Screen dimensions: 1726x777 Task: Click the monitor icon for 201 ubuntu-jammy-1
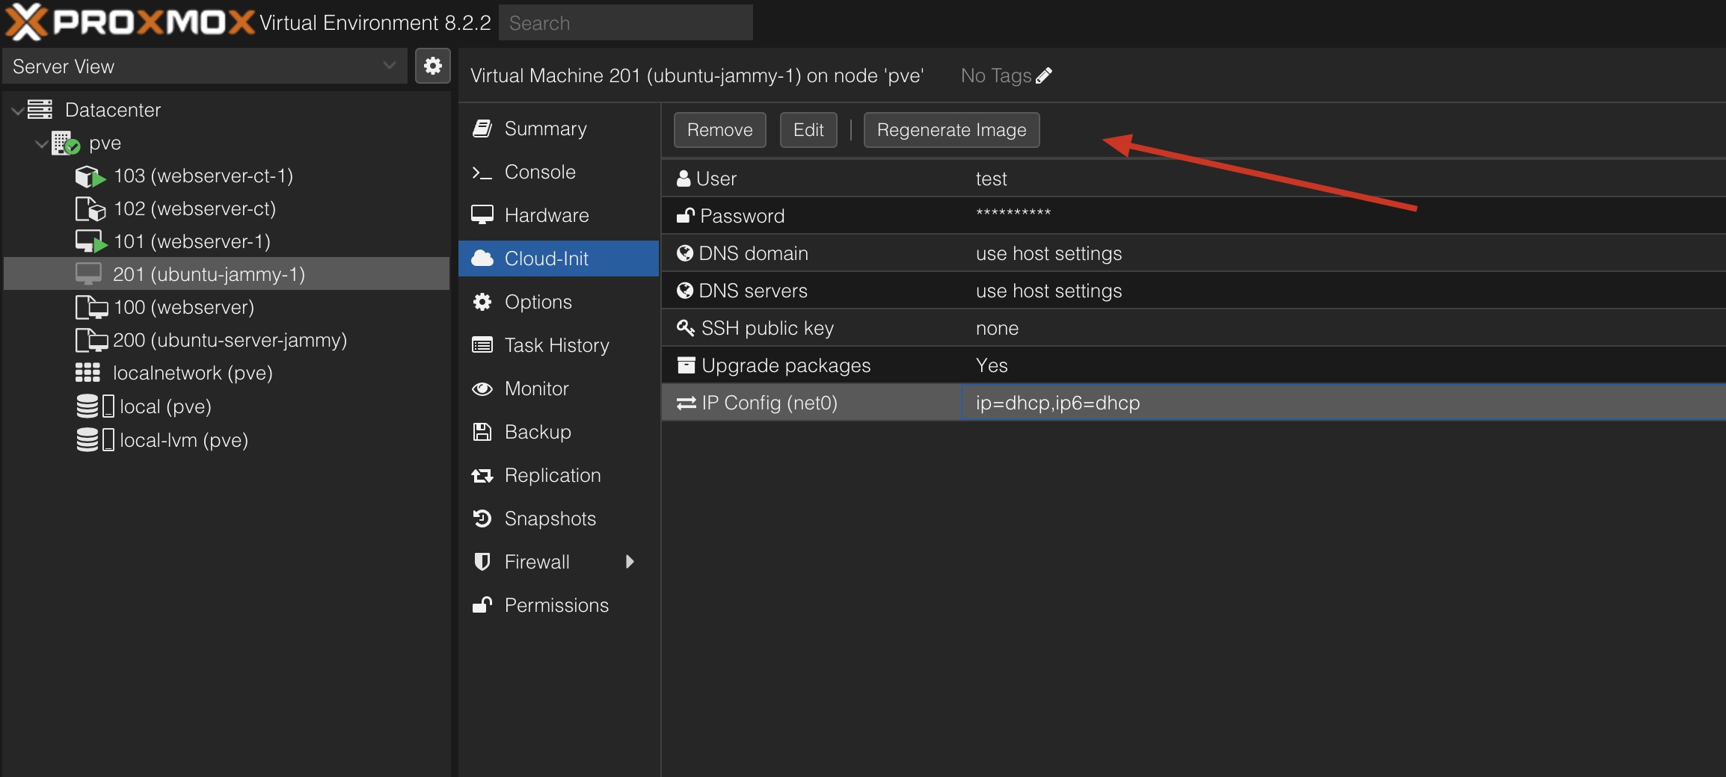point(88,274)
